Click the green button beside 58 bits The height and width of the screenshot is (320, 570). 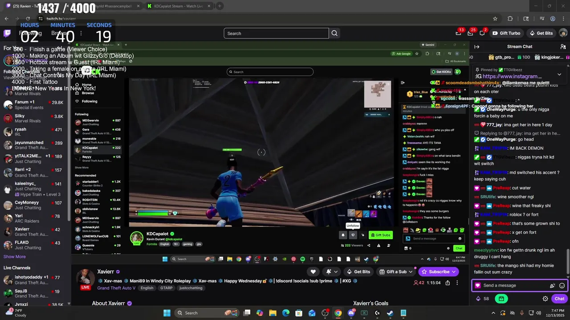pyautogui.click(x=501, y=299)
